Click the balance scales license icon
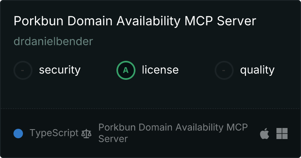 tap(86, 134)
